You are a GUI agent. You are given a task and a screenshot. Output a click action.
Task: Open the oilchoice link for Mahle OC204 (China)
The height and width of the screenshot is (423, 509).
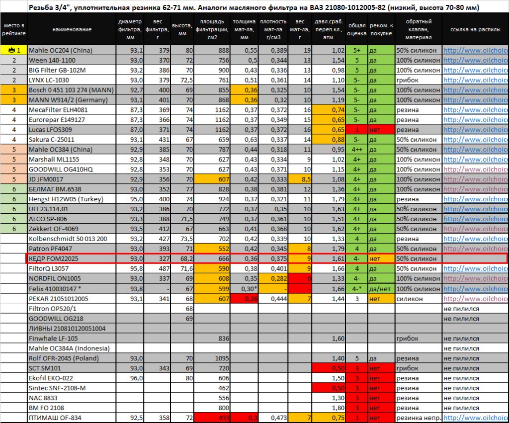[475, 50]
